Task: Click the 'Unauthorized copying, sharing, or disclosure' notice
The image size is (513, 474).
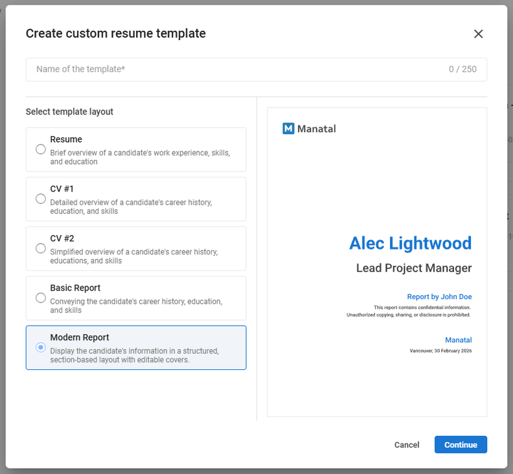Action: click(x=408, y=315)
